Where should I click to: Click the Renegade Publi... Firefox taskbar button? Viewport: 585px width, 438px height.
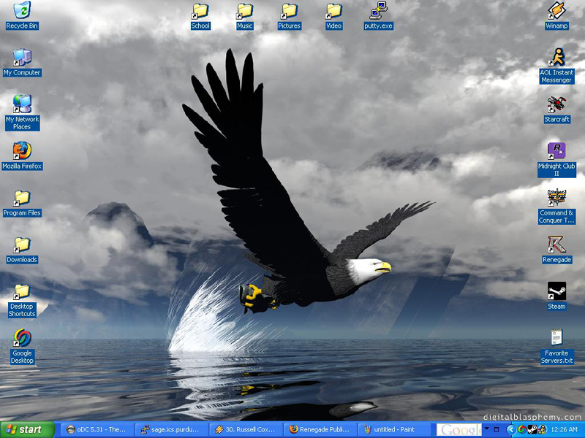(x=320, y=429)
